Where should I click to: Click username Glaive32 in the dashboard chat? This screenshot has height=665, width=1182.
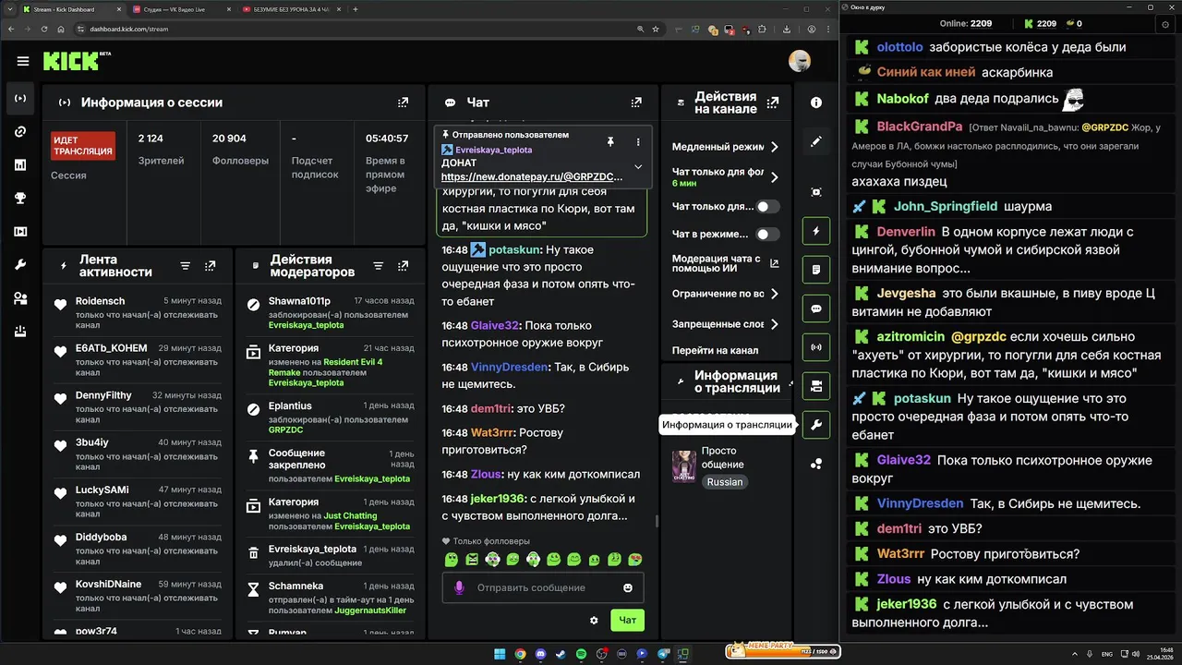[x=495, y=325]
